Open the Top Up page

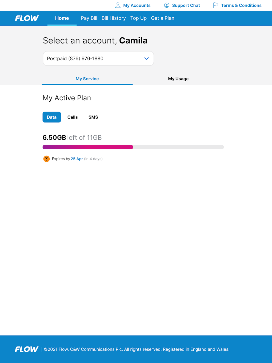point(138,18)
